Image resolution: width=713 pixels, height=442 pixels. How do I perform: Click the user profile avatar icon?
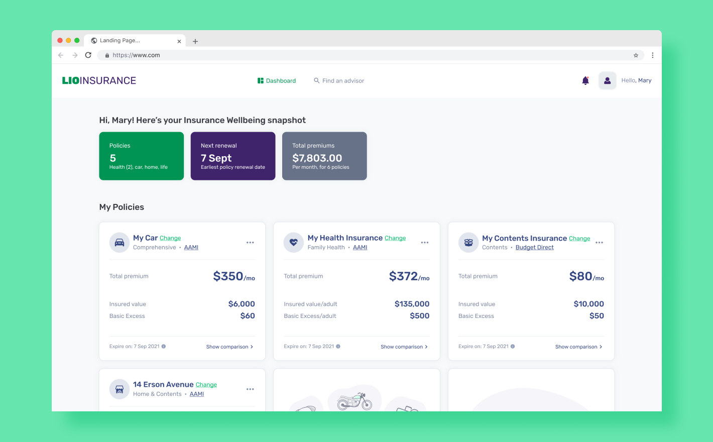click(x=607, y=80)
